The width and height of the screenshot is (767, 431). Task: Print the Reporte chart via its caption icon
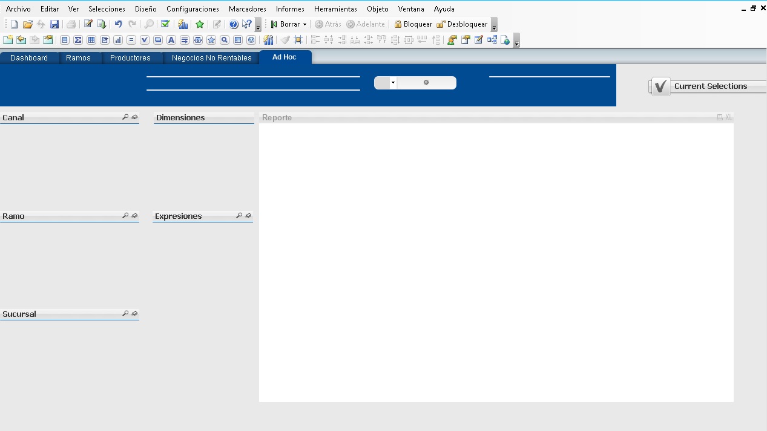click(x=719, y=117)
